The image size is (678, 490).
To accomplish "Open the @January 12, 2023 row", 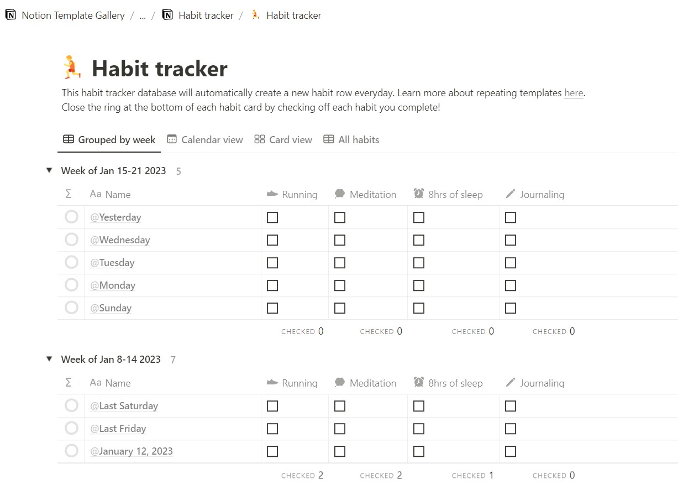I will [132, 451].
